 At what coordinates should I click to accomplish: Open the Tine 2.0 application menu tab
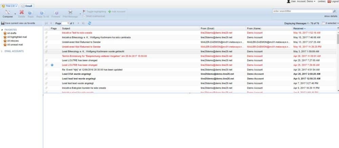[9, 6]
